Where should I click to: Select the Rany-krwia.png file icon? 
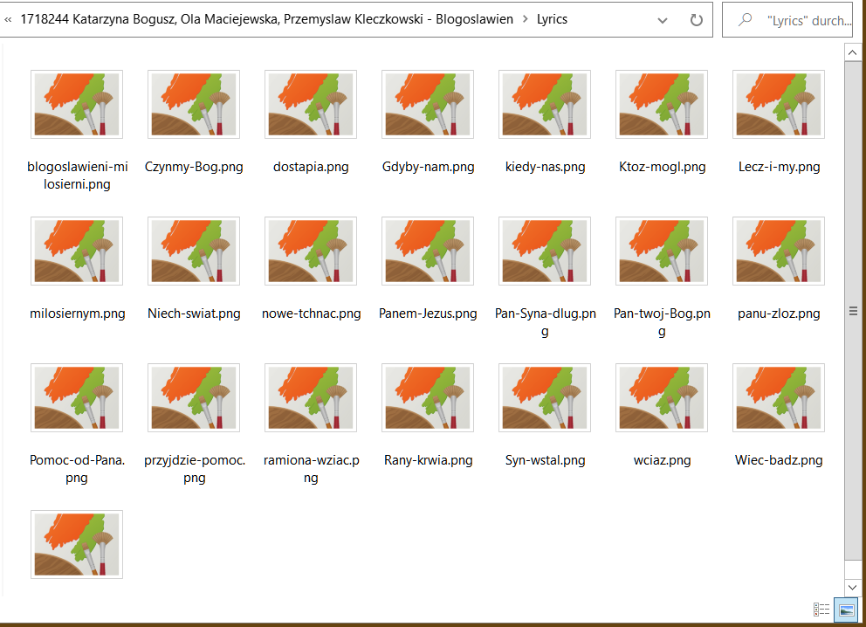(x=428, y=397)
